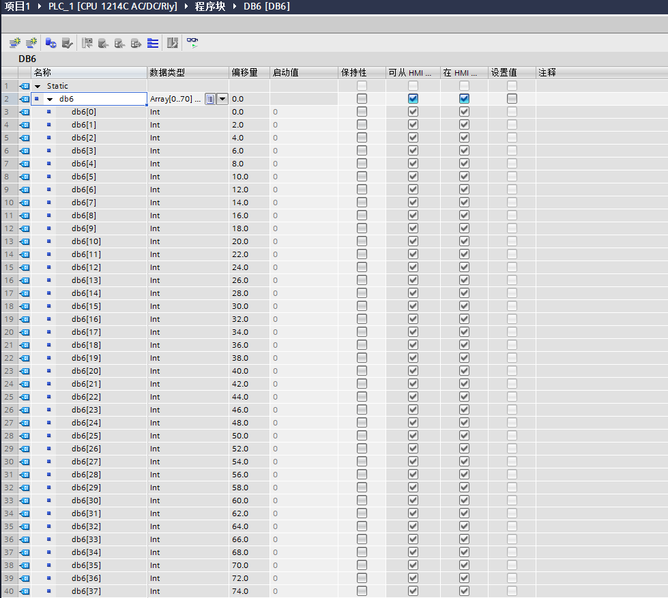This screenshot has height=598, width=668.
Task: Collapse the Static section tree arrow
Action: (x=38, y=87)
